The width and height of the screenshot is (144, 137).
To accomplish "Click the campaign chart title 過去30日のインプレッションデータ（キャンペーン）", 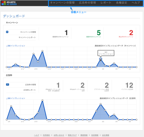I will (115, 46).
